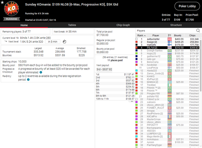Click HallGilhi's country flag
The height and width of the screenshot is (148, 202).
170,45
